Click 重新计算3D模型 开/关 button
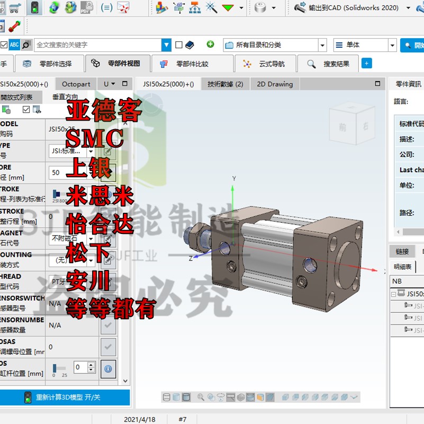The image size is (424, 424). click(x=65, y=397)
